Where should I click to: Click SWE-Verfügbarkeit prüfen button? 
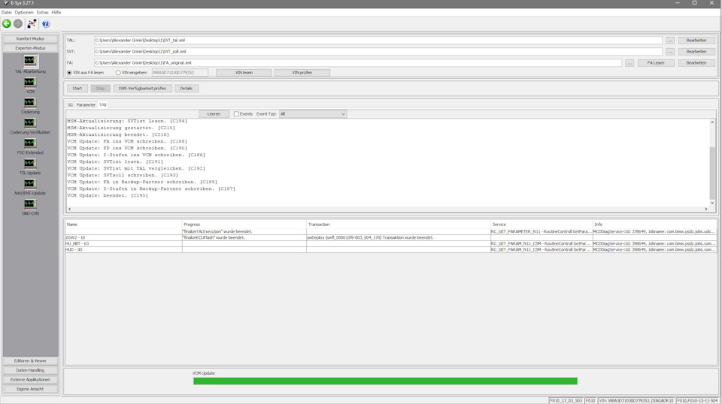142,89
